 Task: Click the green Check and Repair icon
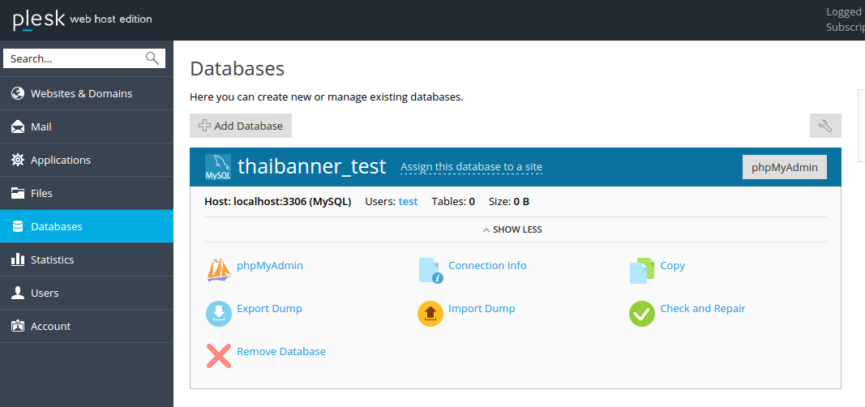tap(642, 313)
